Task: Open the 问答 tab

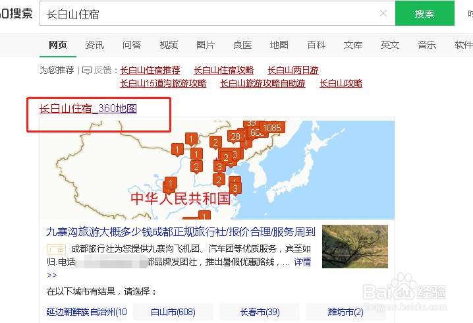Action: [132, 45]
